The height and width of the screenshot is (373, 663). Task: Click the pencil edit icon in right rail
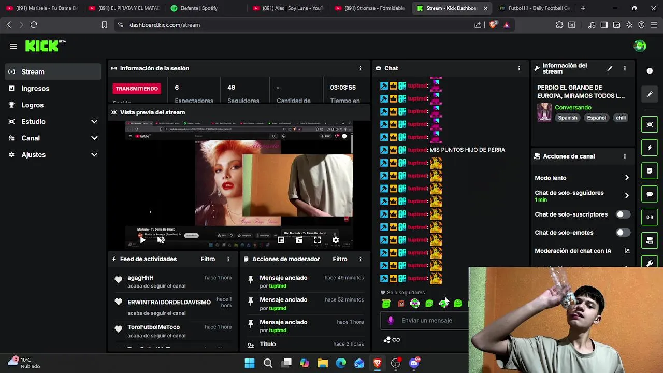pos(650,94)
